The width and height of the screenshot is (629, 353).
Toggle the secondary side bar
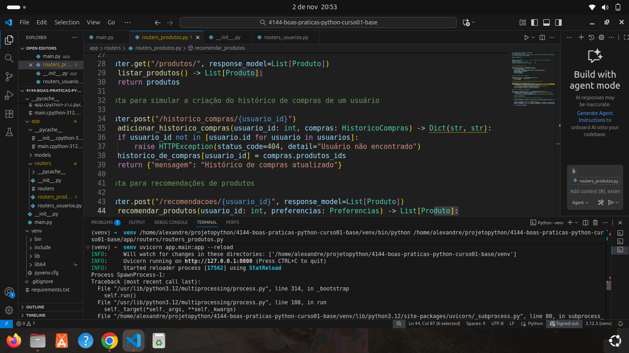point(558,22)
